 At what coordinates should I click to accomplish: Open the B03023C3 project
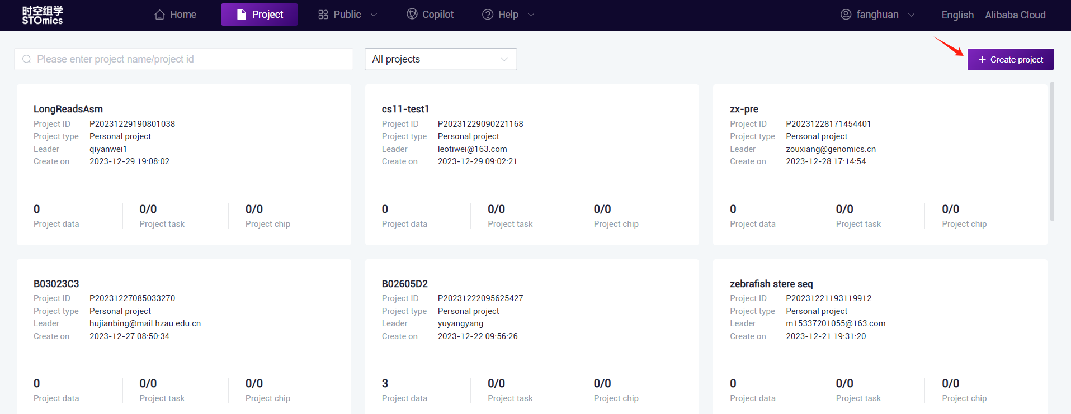click(x=56, y=284)
